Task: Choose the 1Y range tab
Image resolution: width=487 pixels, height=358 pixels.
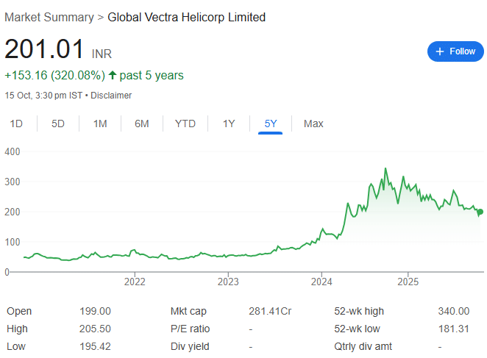Action: [229, 123]
